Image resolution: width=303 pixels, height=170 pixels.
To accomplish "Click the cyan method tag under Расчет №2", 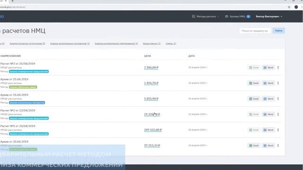I will pos(29,119).
